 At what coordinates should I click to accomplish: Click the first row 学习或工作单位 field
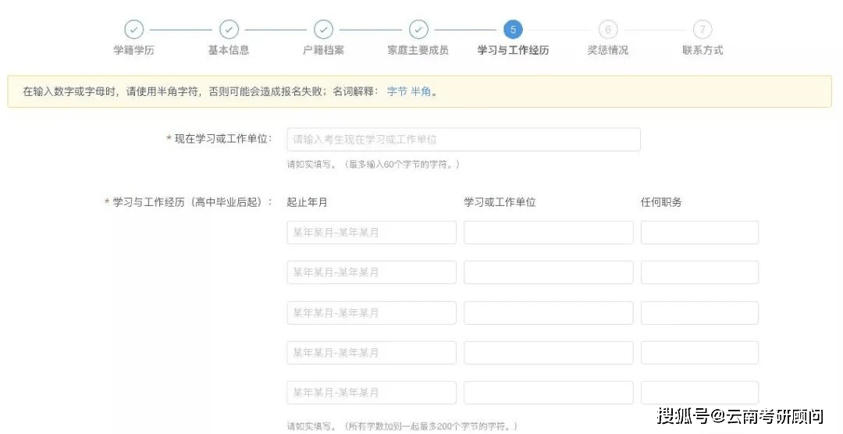[548, 233]
